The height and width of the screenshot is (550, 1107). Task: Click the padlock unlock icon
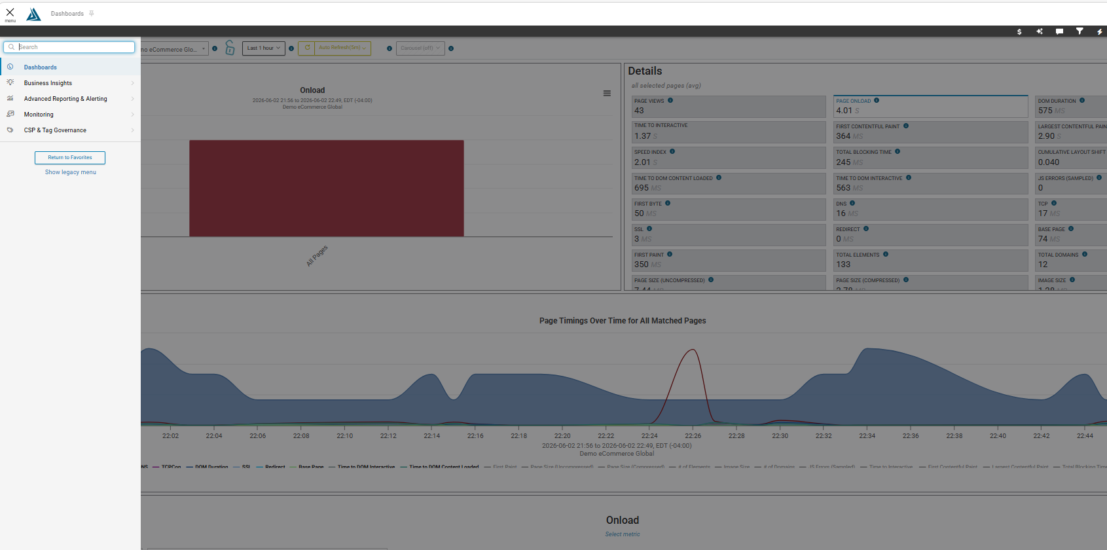[x=230, y=48]
